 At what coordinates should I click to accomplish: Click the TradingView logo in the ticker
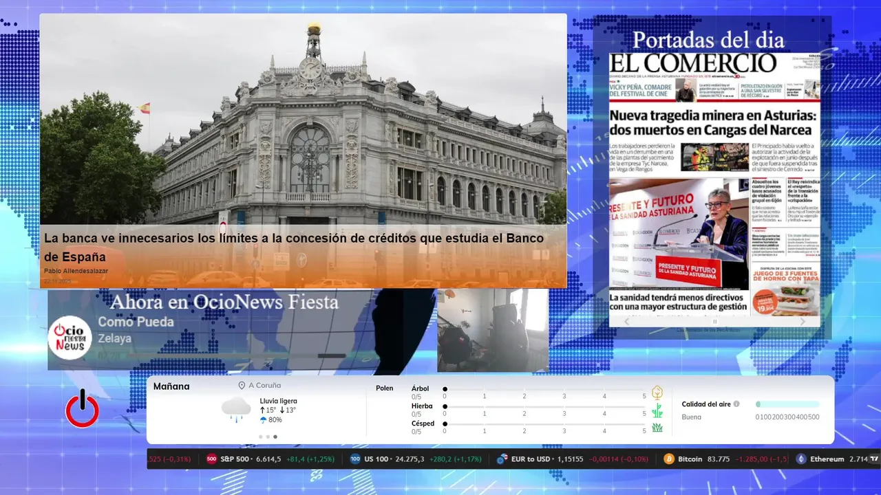(875, 459)
